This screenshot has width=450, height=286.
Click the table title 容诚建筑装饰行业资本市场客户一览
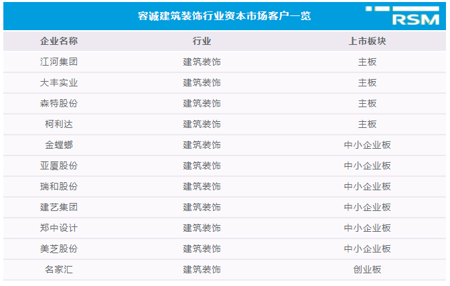click(x=224, y=15)
